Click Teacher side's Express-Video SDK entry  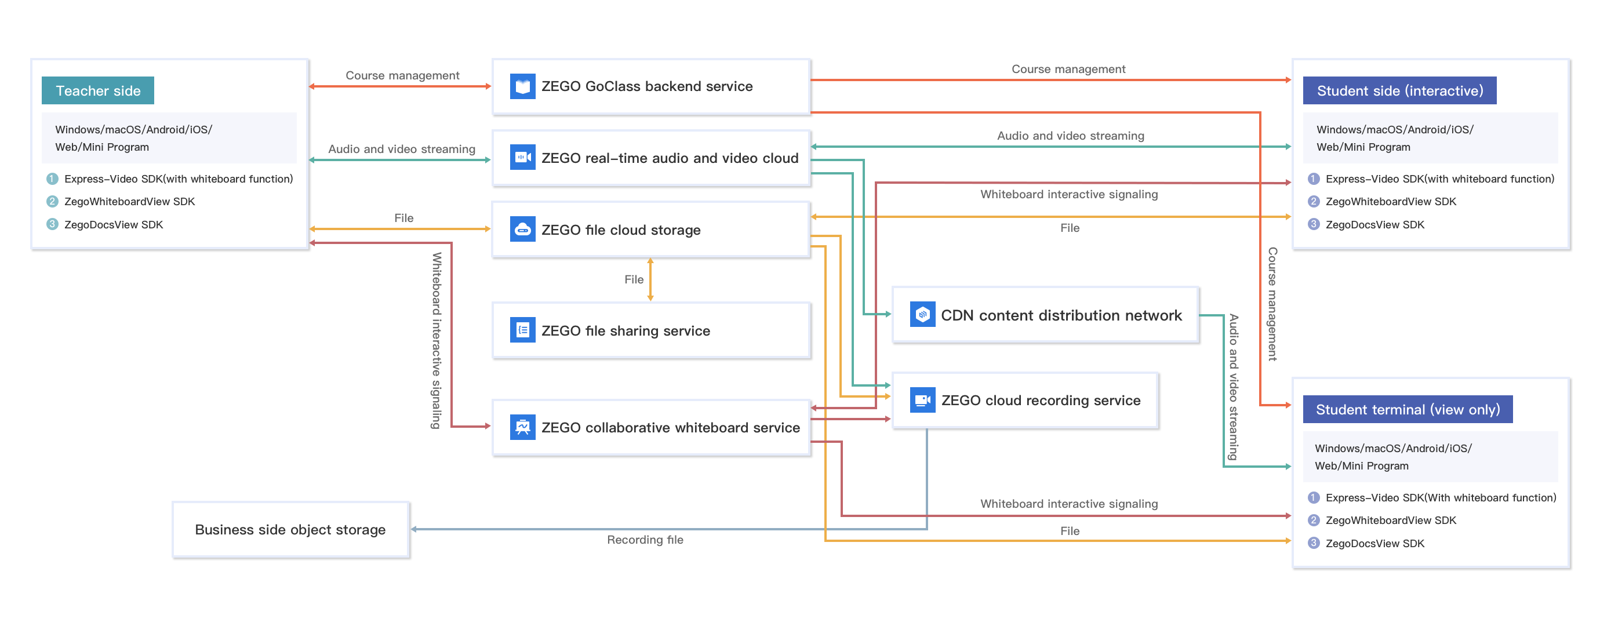click(179, 179)
